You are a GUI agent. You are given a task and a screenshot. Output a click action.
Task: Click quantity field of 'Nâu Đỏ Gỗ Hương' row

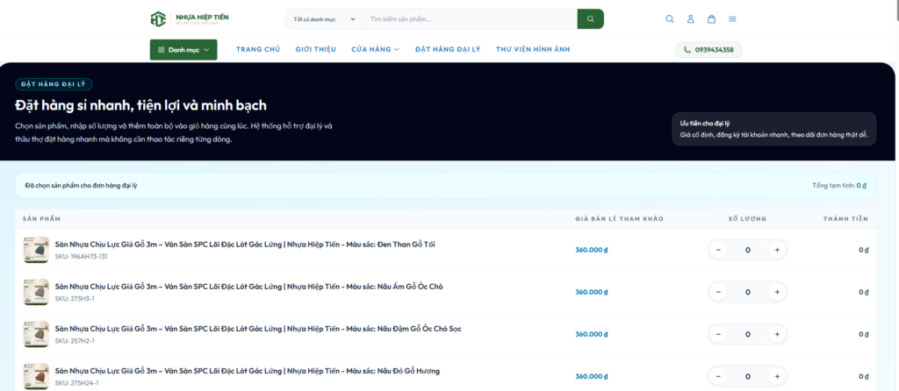(x=748, y=377)
